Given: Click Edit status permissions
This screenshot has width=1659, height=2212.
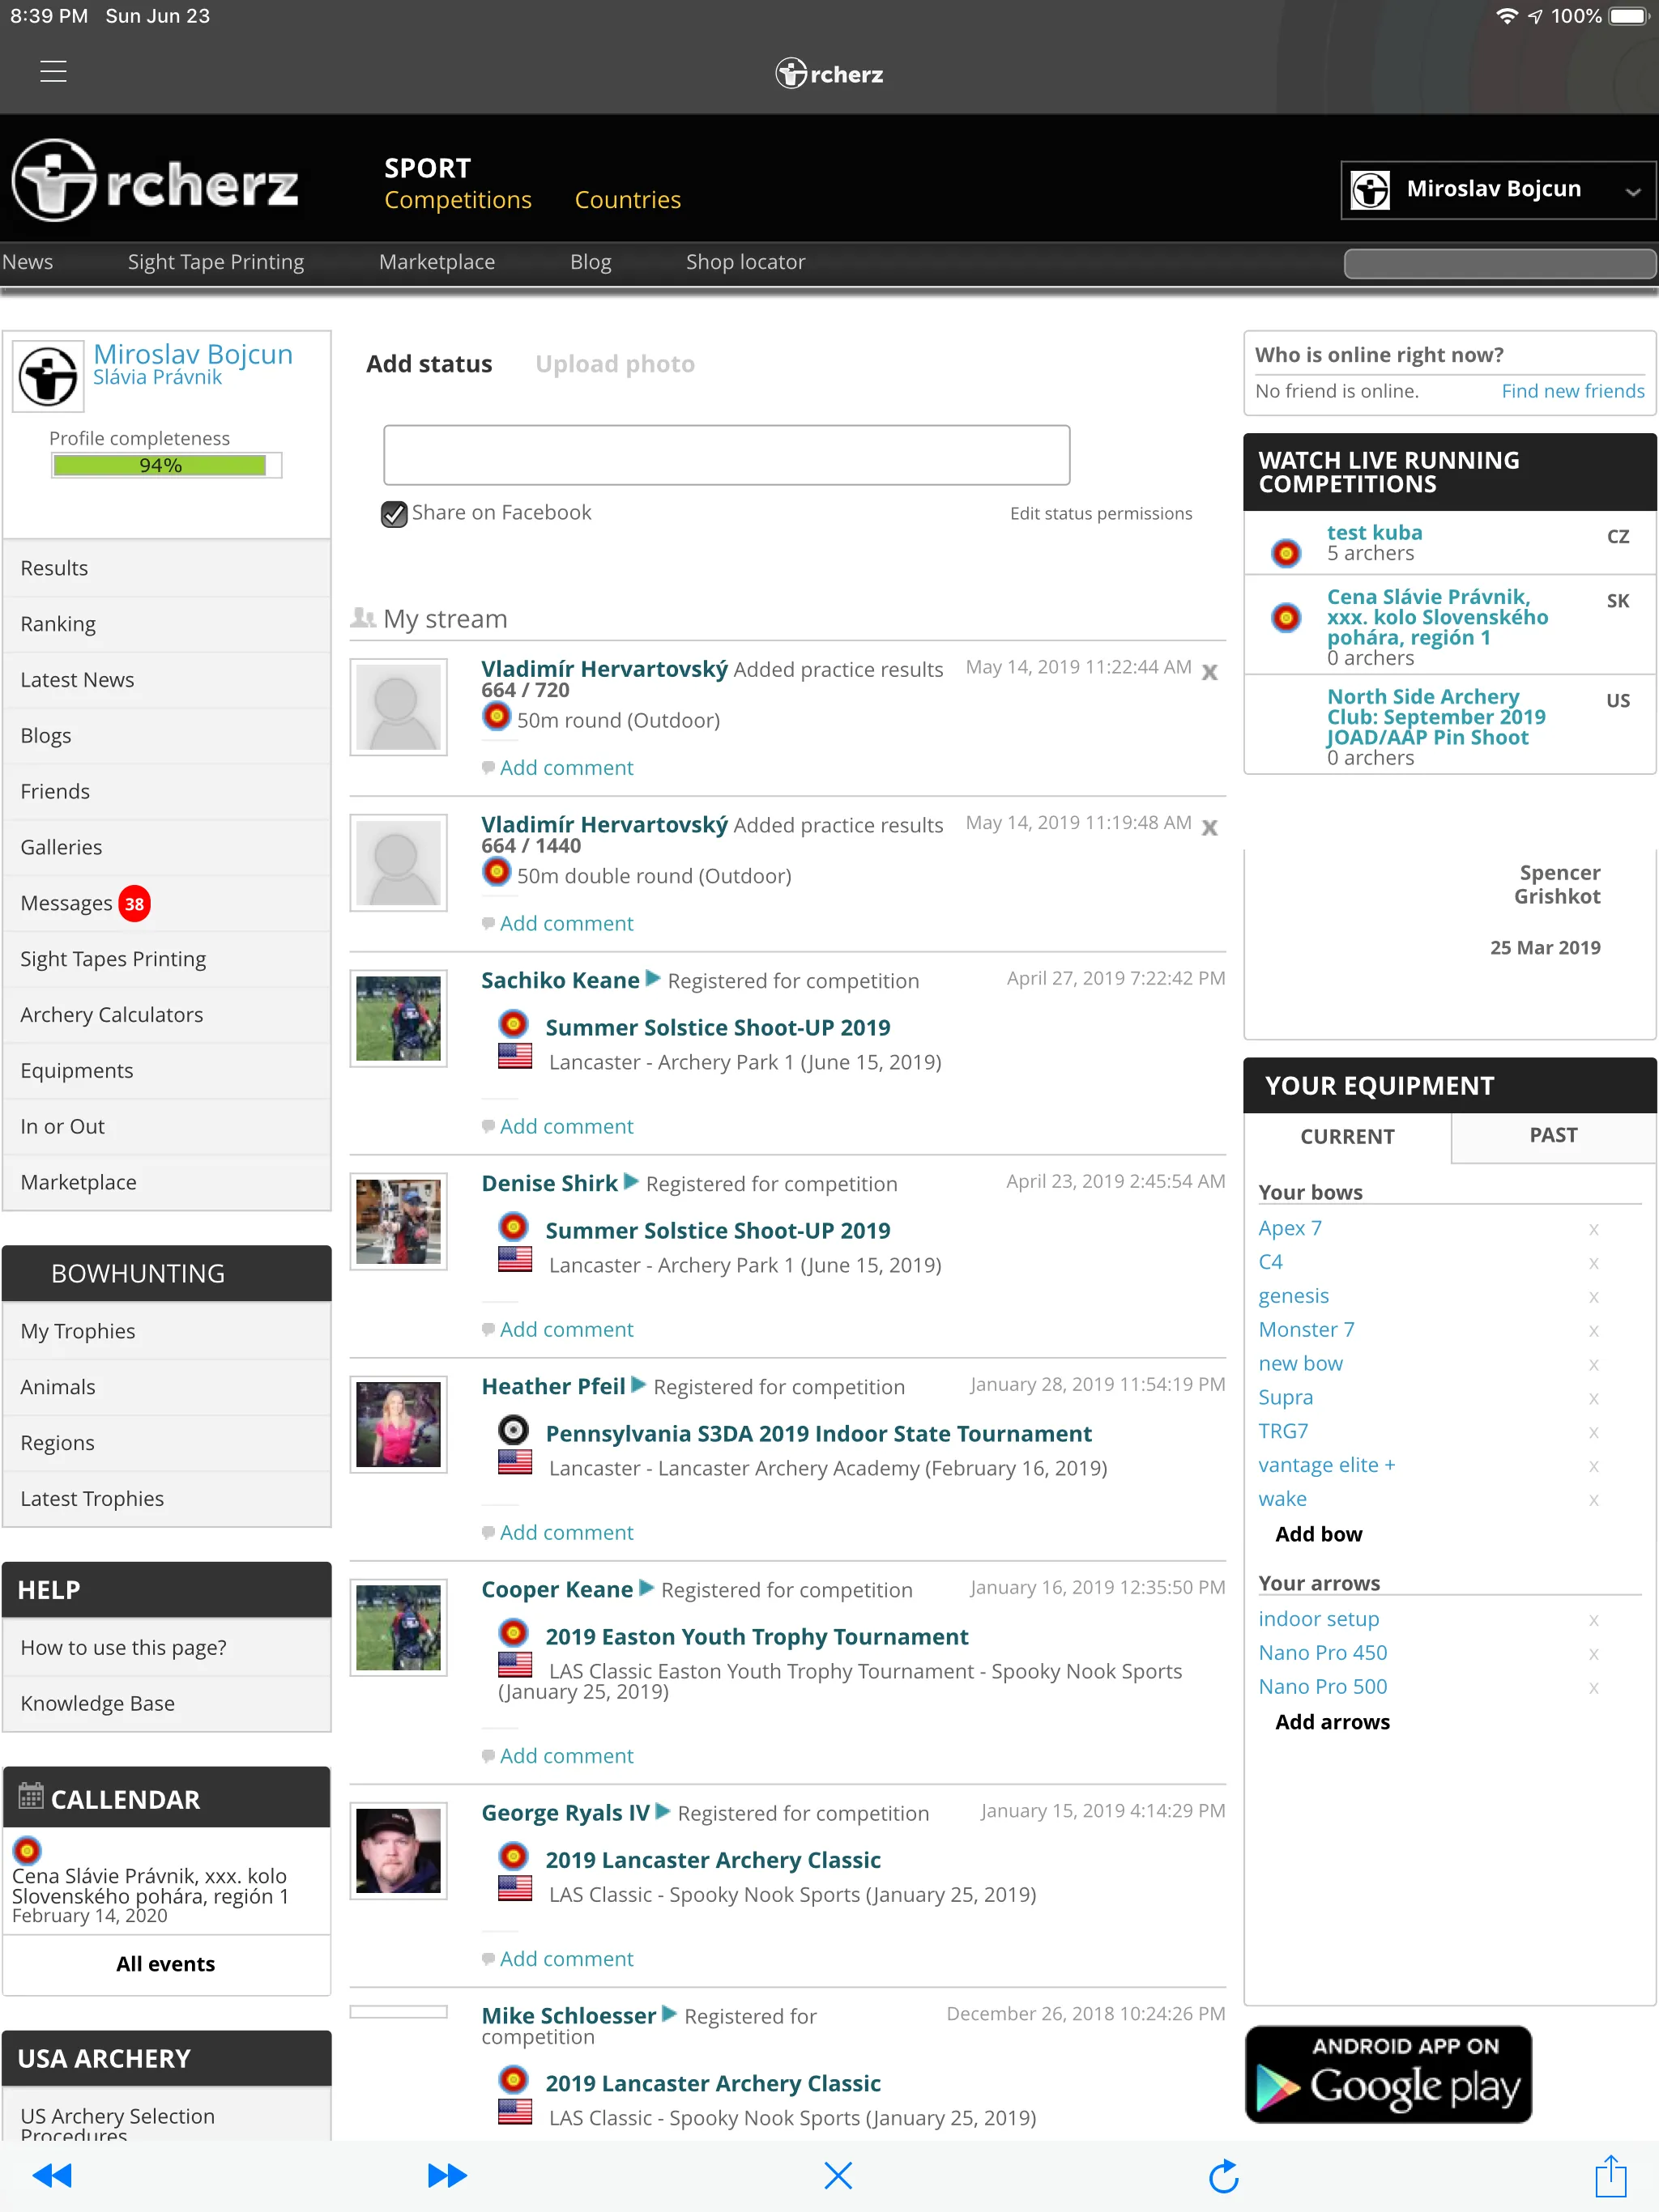Looking at the screenshot, I should (1101, 513).
